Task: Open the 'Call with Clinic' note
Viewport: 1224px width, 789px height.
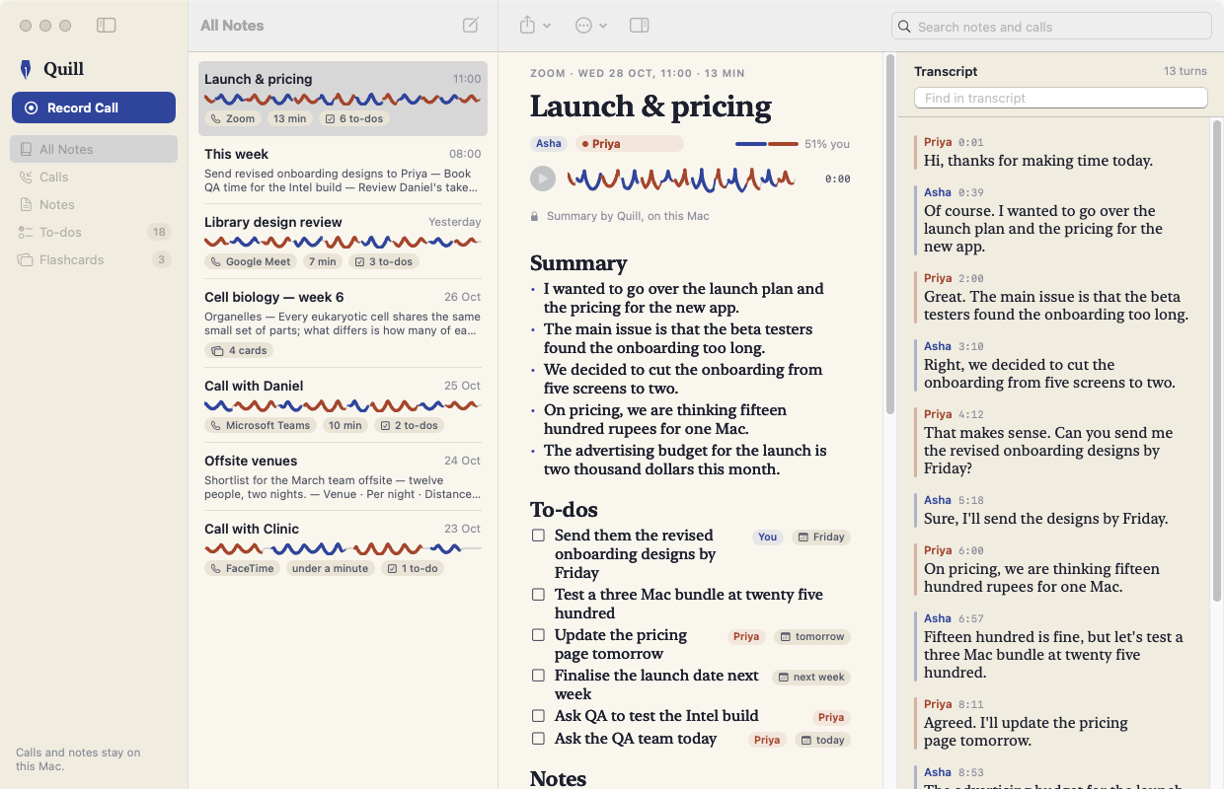Action: pyautogui.click(x=343, y=549)
